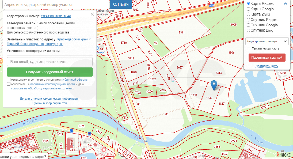
Task: Click the bus stop icon near parcel 1976
Action: [71, 131]
